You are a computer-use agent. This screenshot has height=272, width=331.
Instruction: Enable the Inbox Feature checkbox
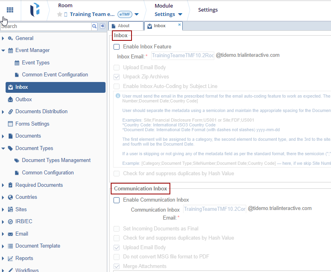pyautogui.click(x=117, y=47)
